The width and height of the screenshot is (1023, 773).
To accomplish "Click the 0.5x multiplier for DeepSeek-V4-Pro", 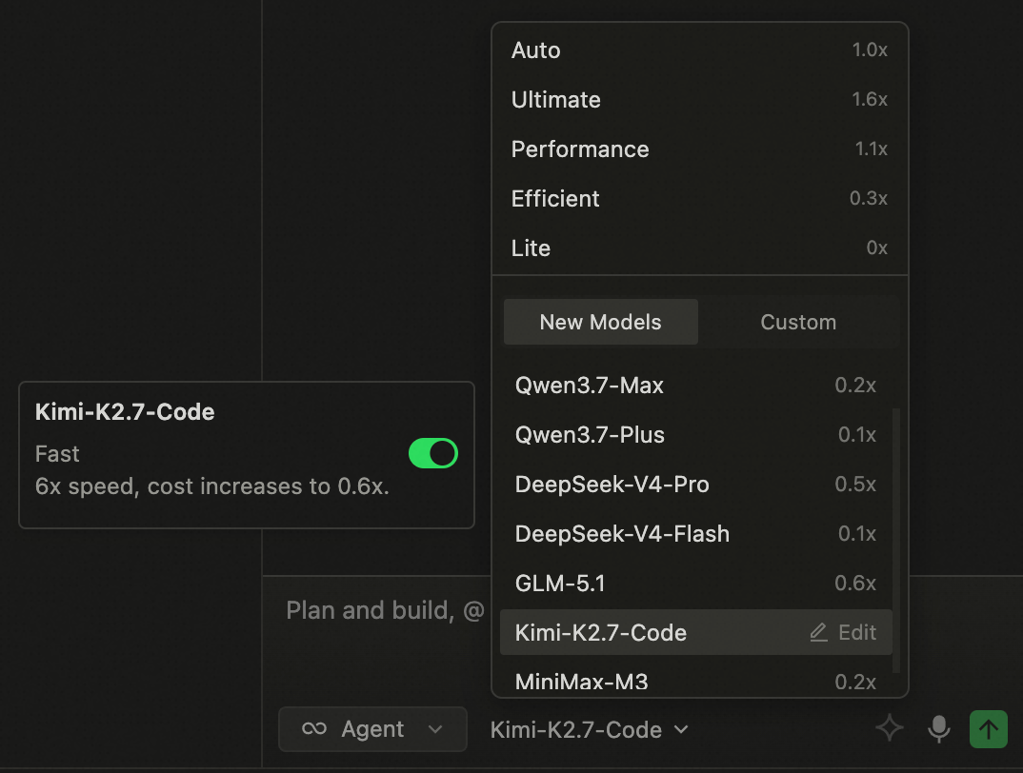I will (855, 484).
